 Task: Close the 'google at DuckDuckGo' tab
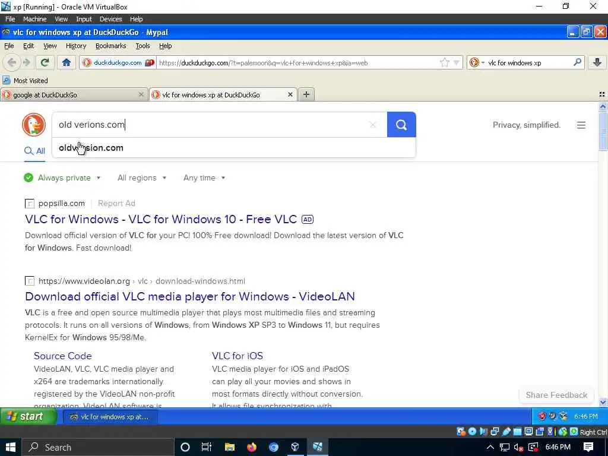141,94
